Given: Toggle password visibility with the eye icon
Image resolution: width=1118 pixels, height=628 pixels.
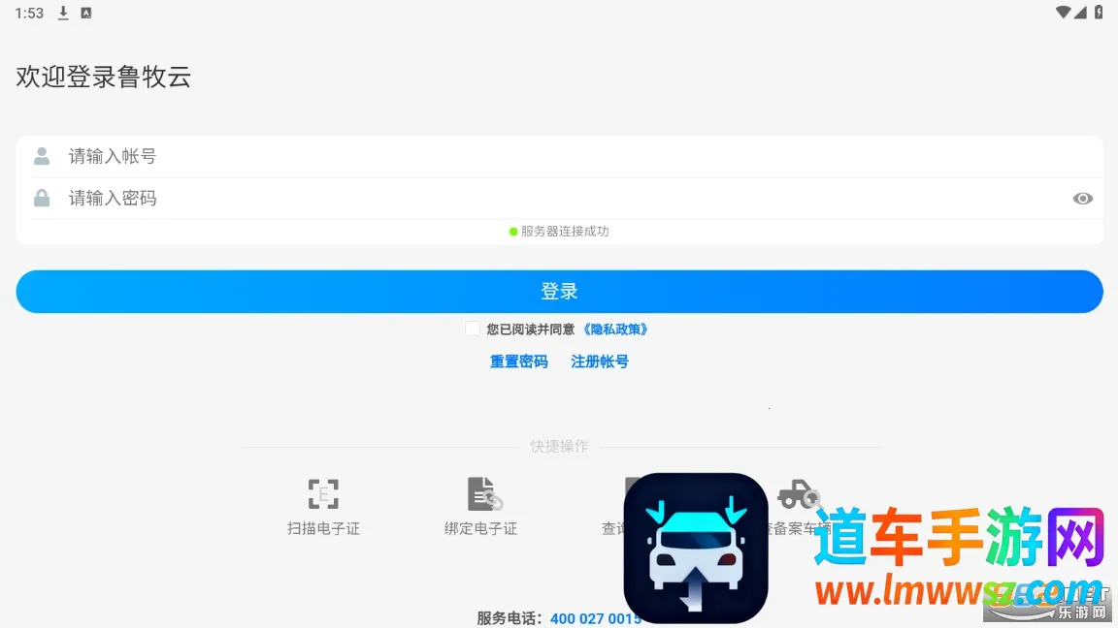Looking at the screenshot, I should 1082,199.
